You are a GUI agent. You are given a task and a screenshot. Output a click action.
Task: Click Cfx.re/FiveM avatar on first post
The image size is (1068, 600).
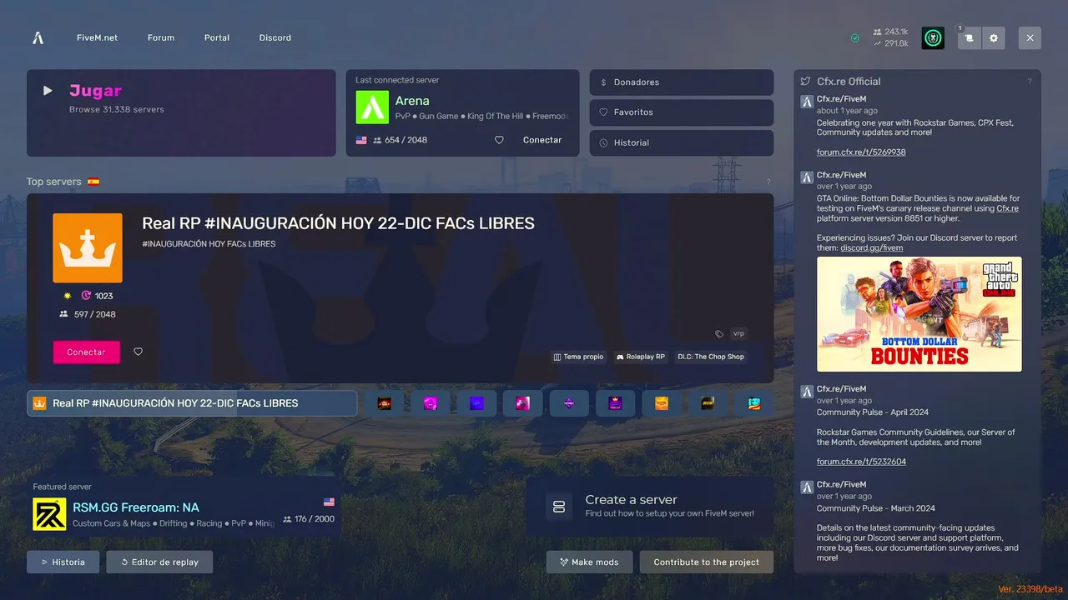[x=807, y=102]
